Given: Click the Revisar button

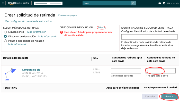Looking at the screenshot, I should coord(169,97).
